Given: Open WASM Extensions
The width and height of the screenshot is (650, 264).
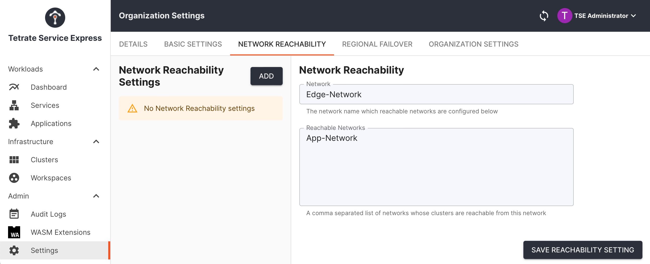Looking at the screenshot, I should (x=55, y=232).
